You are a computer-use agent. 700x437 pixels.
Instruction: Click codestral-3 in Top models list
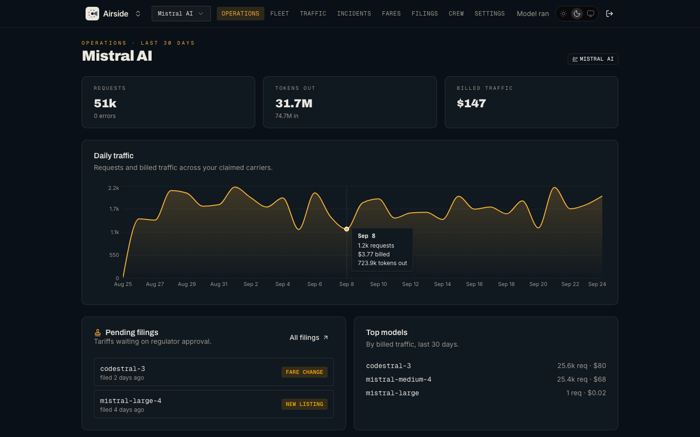point(388,366)
